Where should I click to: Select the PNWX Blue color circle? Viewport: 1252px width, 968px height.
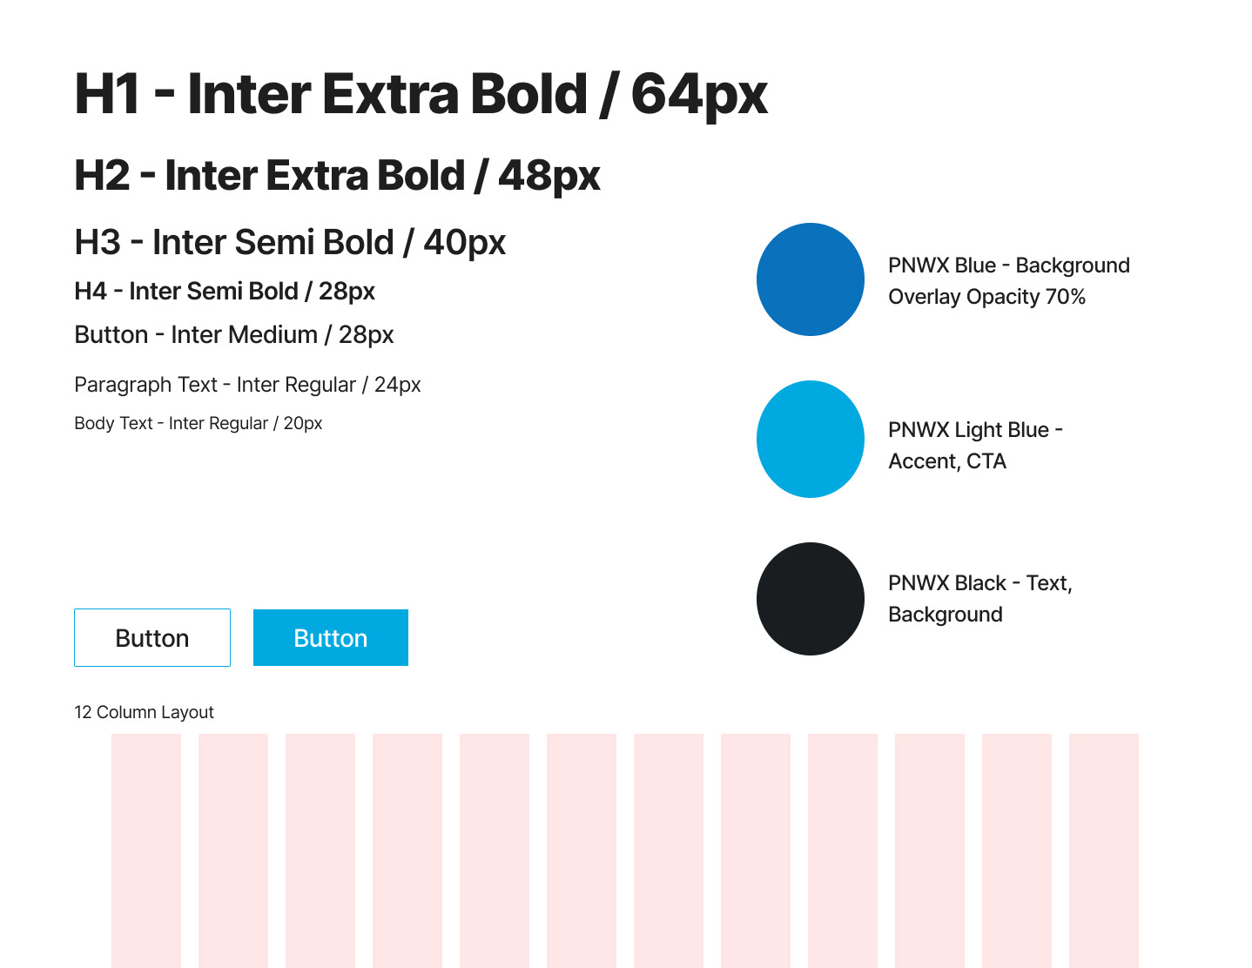point(810,279)
